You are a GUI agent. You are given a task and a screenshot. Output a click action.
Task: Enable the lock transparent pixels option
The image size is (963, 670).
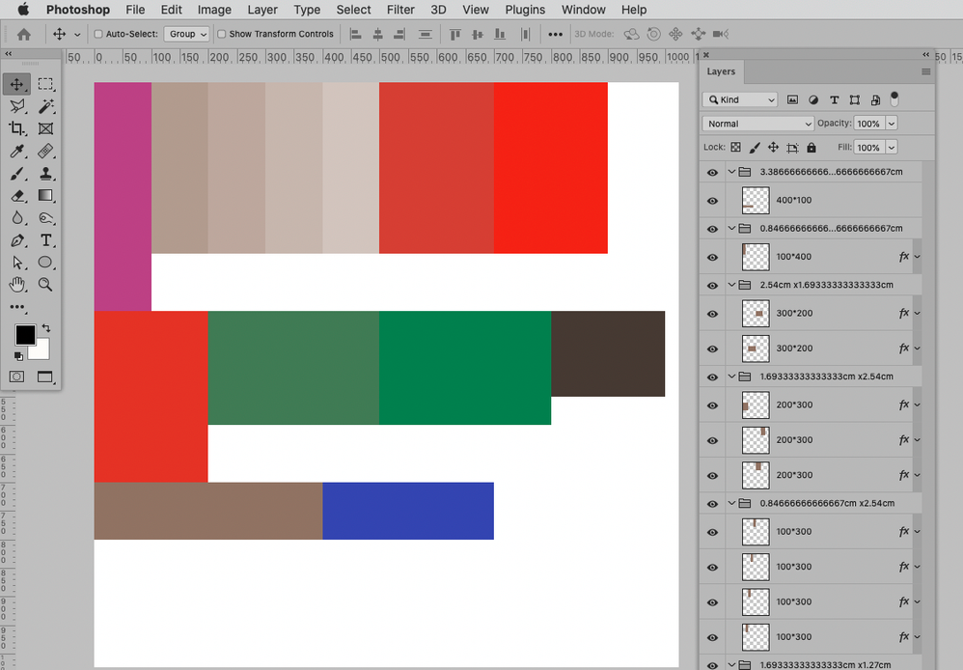tap(735, 147)
